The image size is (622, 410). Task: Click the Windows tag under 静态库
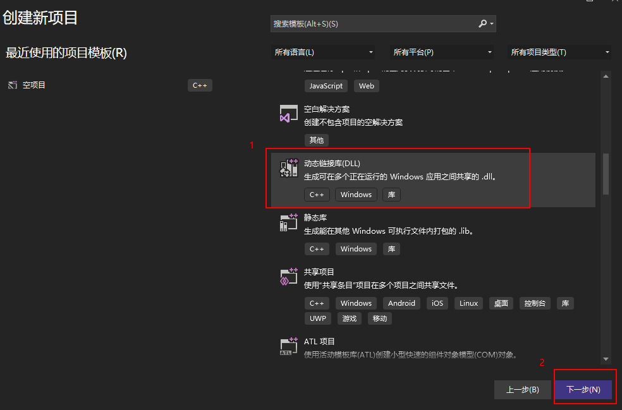point(357,249)
